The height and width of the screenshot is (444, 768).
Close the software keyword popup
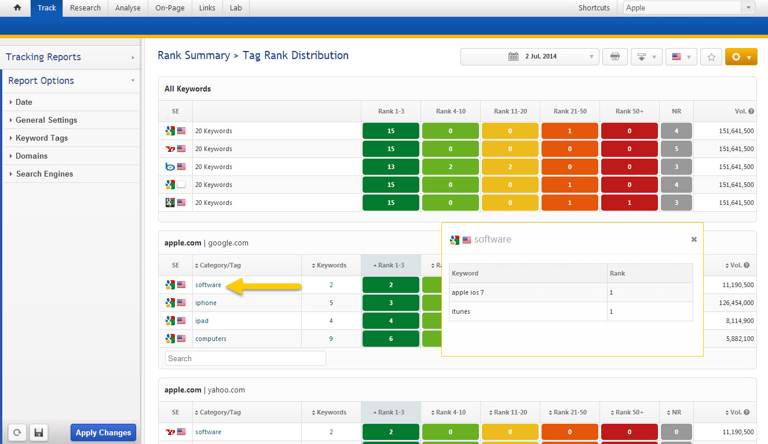pyautogui.click(x=694, y=239)
